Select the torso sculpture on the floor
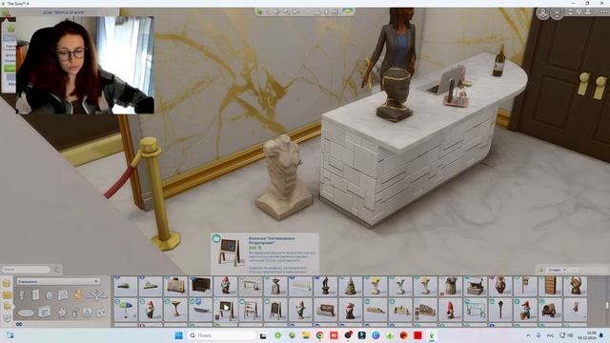 click(x=284, y=177)
